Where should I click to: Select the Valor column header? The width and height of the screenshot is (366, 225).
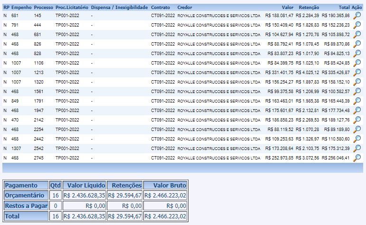click(x=287, y=8)
